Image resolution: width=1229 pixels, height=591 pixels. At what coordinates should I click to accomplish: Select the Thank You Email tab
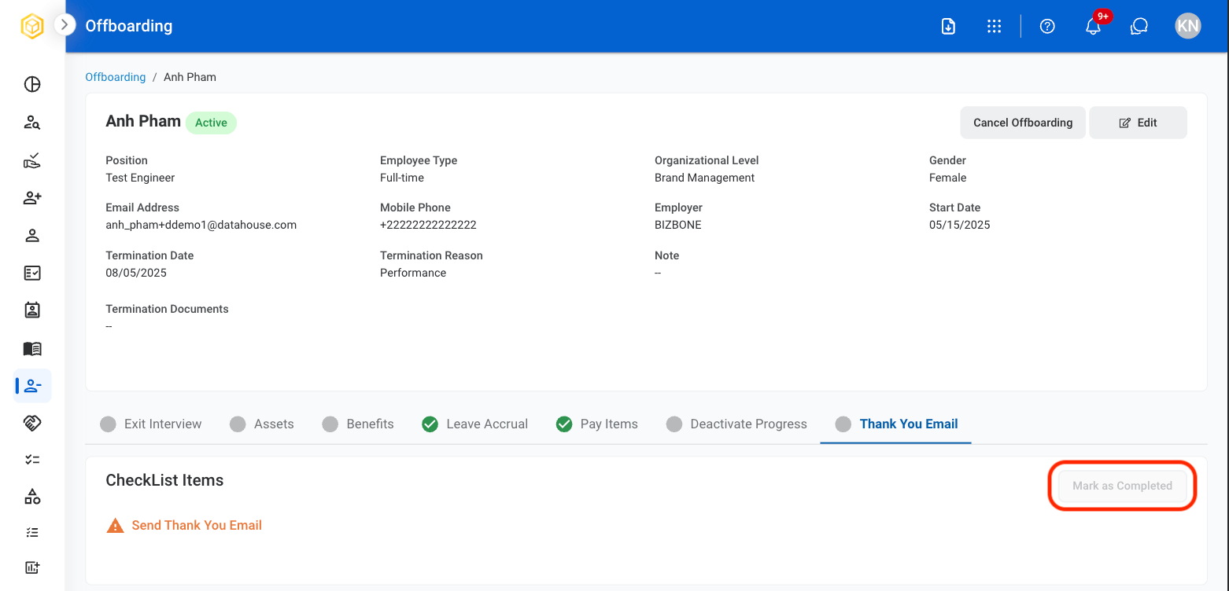pyautogui.click(x=896, y=424)
